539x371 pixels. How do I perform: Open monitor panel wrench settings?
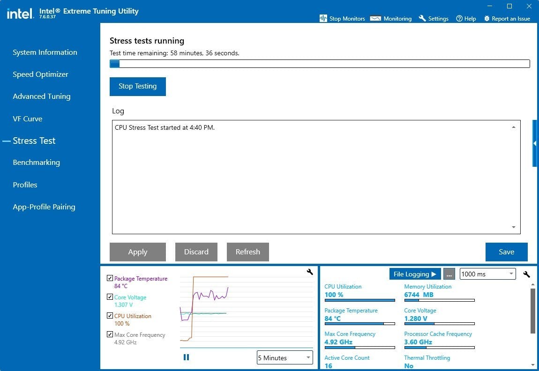(526, 274)
